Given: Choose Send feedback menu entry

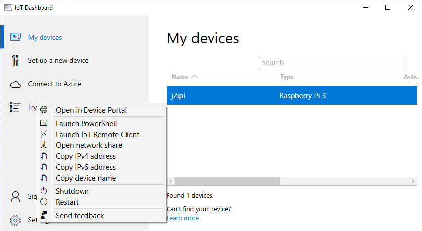Looking at the screenshot, I should [80, 216].
